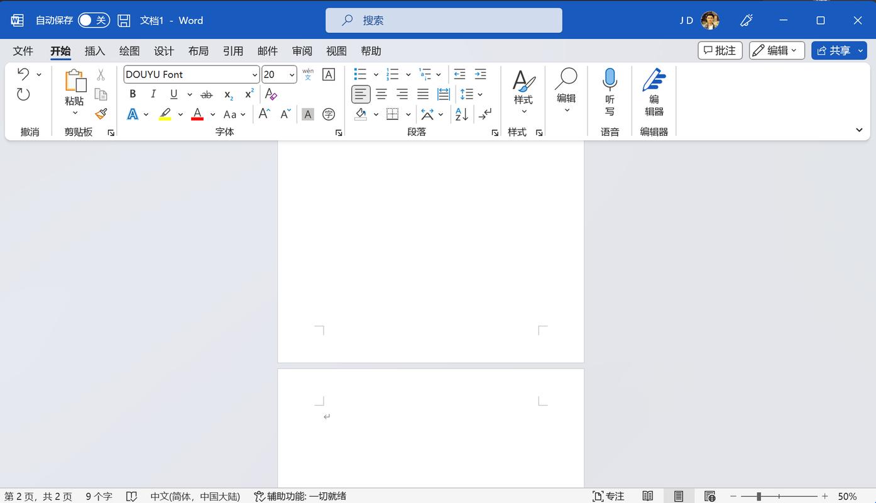Switch to the 审阅 (Review) tab
Screen dimensions: 876x503
coord(302,51)
